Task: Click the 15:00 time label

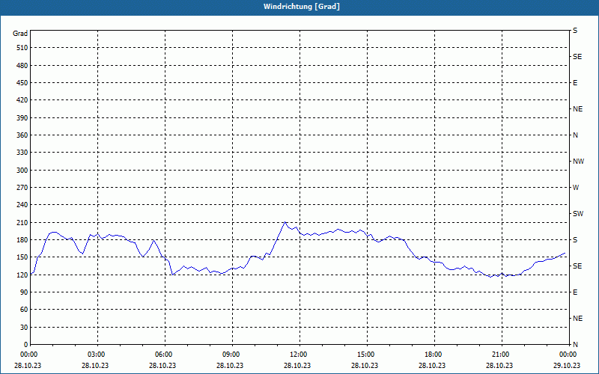Action: 366,355
